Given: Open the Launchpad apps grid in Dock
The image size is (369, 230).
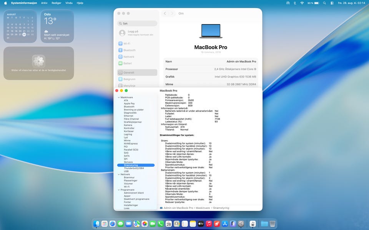Looking at the screenshot, I should click(105, 224).
